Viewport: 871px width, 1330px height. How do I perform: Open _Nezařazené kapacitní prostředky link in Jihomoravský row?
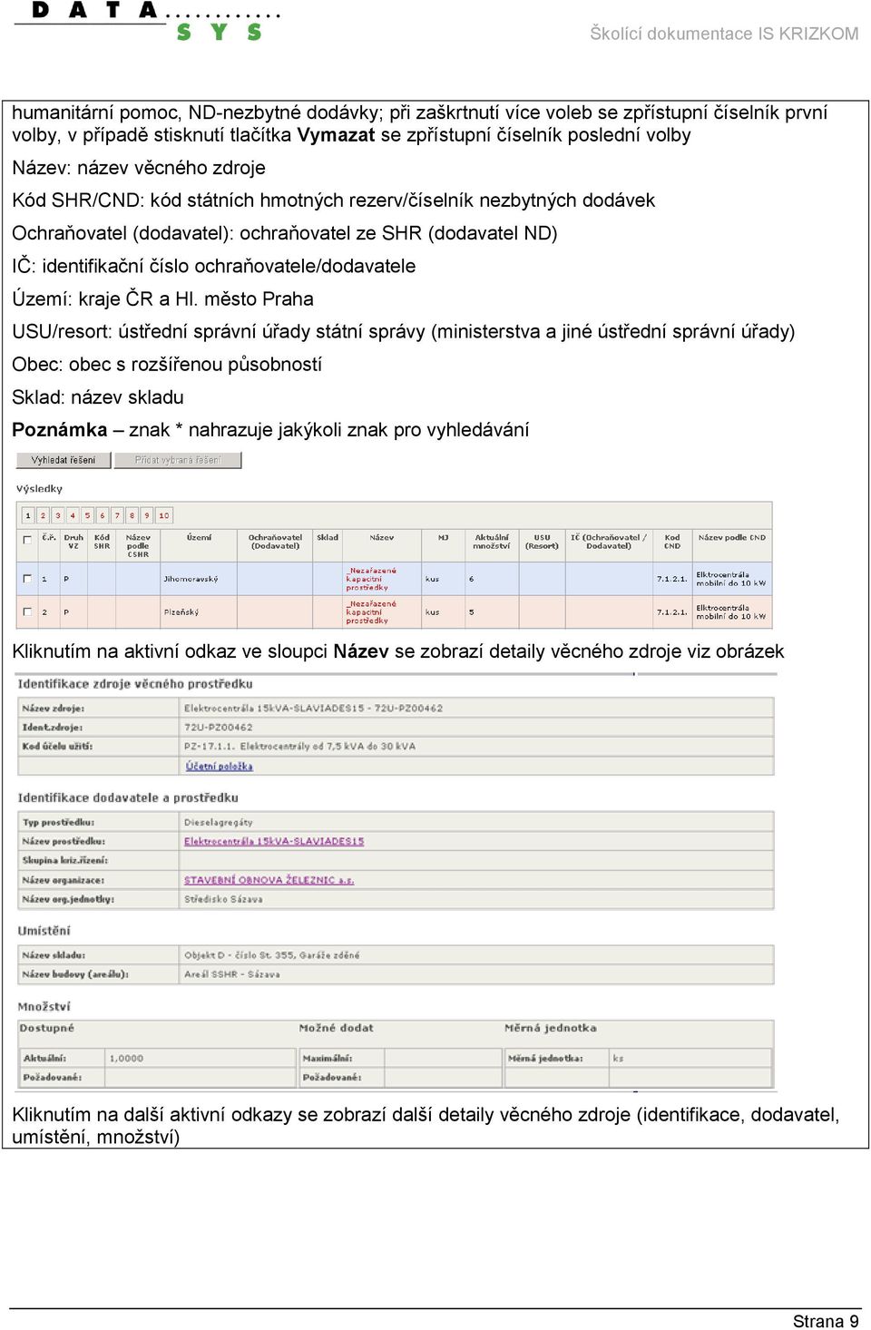(x=371, y=579)
